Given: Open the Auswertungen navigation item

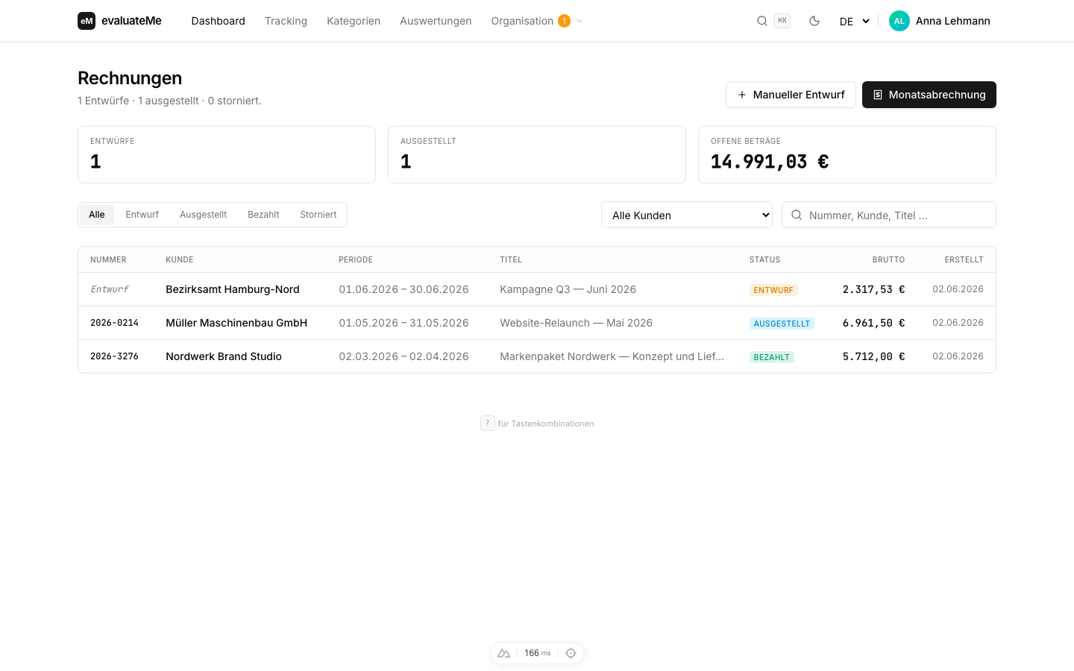Looking at the screenshot, I should pos(436,21).
